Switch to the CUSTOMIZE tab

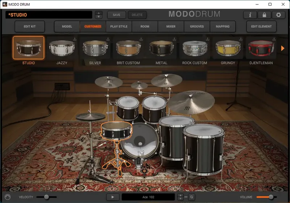[93, 26]
